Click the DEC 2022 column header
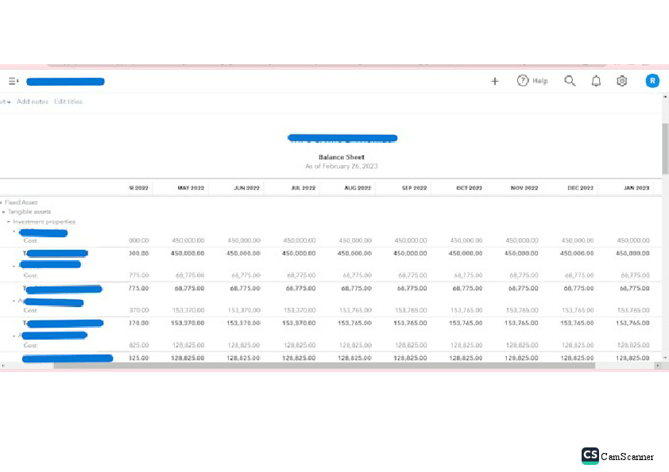 click(x=580, y=188)
